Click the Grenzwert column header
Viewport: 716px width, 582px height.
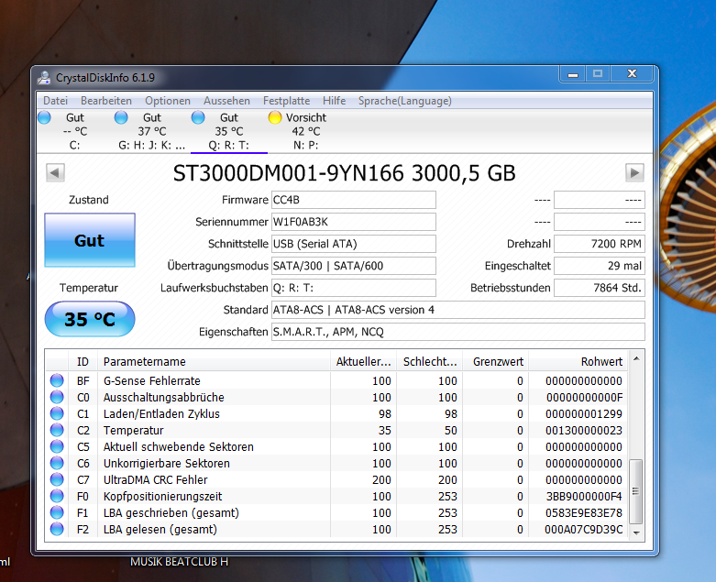click(x=496, y=361)
